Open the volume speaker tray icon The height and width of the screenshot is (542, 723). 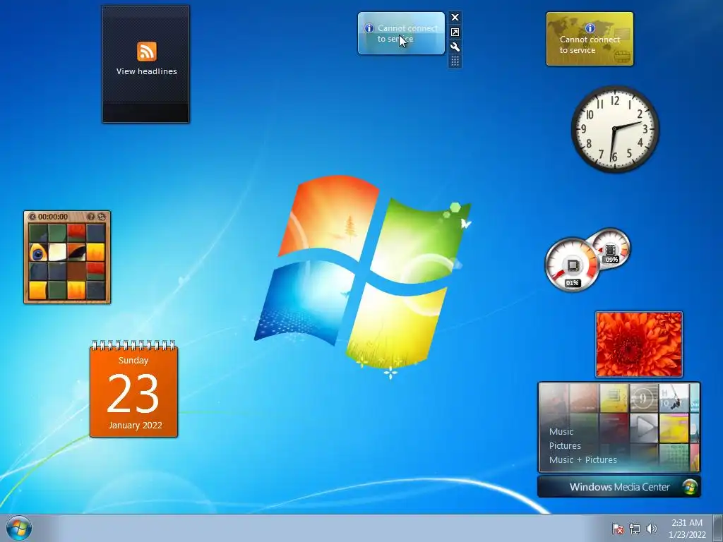coord(652,529)
